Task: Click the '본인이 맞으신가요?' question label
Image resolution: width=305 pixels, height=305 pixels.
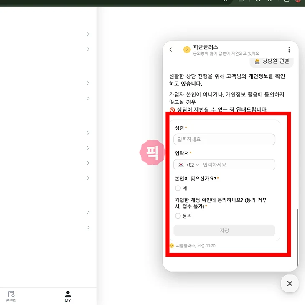Action: click(x=196, y=178)
